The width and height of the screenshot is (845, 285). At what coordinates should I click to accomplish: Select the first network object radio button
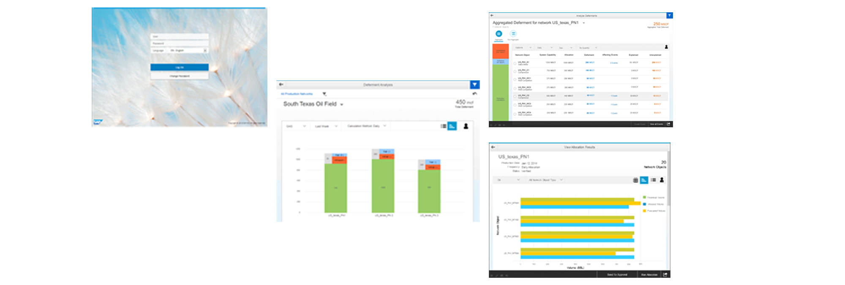click(515, 63)
